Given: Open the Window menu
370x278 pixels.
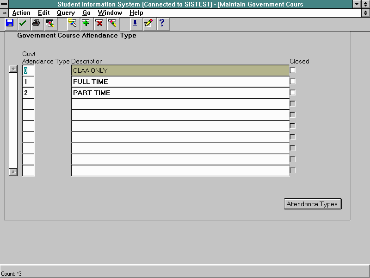Looking at the screenshot, I should pos(110,13).
